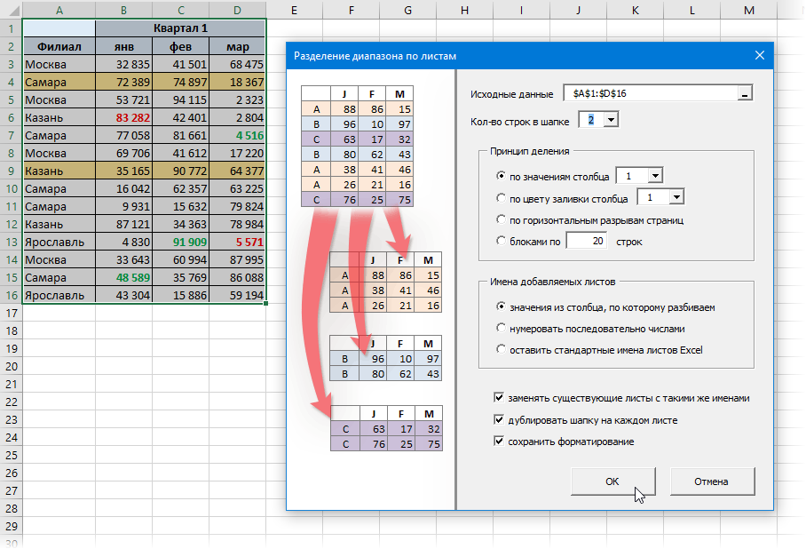Click Ярославль in row 16
The image size is (806, 549).
pyautogui.click(x=59, y=295)
